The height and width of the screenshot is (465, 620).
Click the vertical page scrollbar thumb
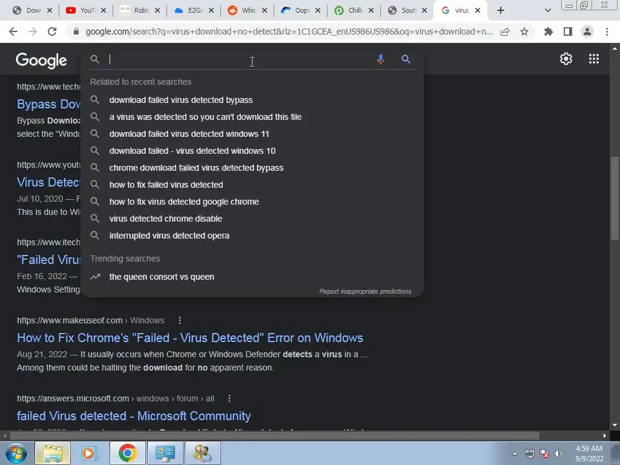(x=615, y=198)
